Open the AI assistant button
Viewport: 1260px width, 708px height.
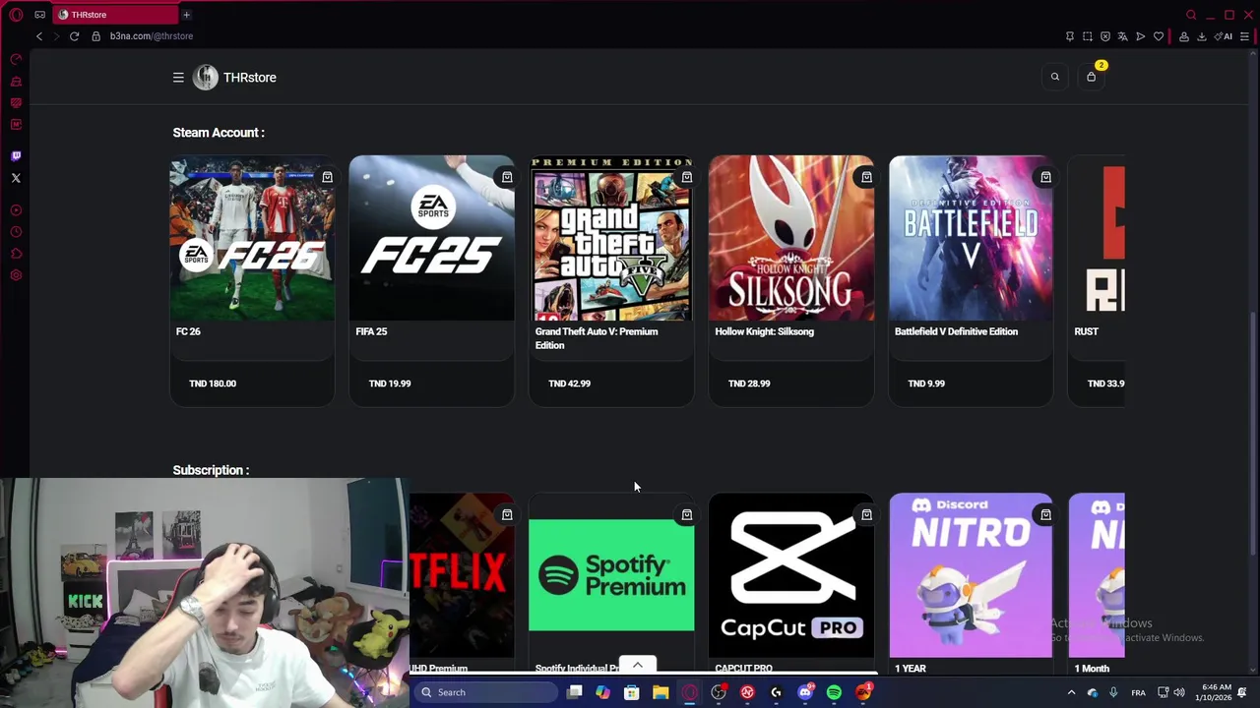(1224, 36)
